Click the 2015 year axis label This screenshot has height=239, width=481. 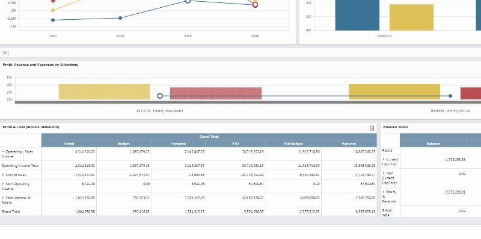188,36
